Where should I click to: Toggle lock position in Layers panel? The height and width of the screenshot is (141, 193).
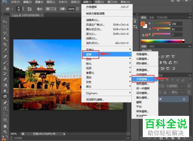160,92
